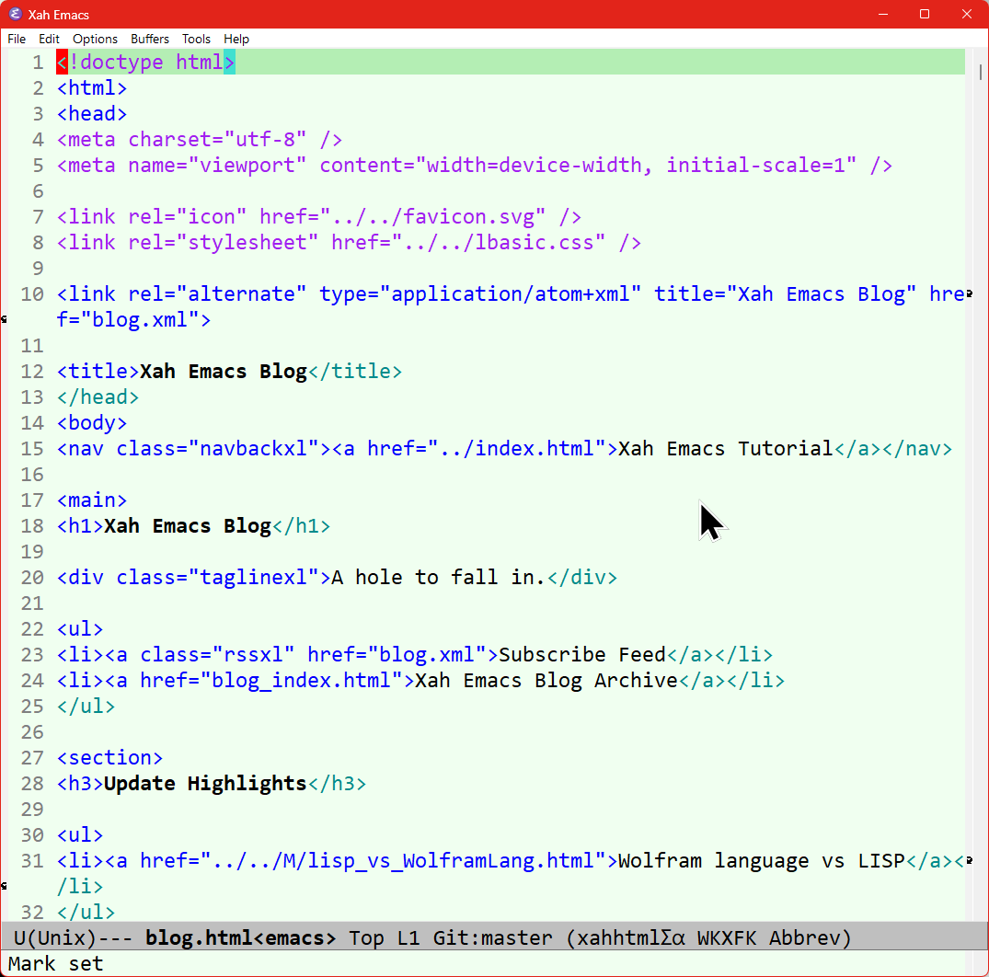Open the Options menu
This screenshot has width=989, height=977.
(x=95, y=40)
